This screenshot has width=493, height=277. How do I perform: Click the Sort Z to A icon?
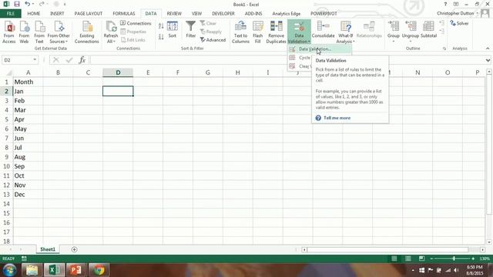click(x=161, y=37)
